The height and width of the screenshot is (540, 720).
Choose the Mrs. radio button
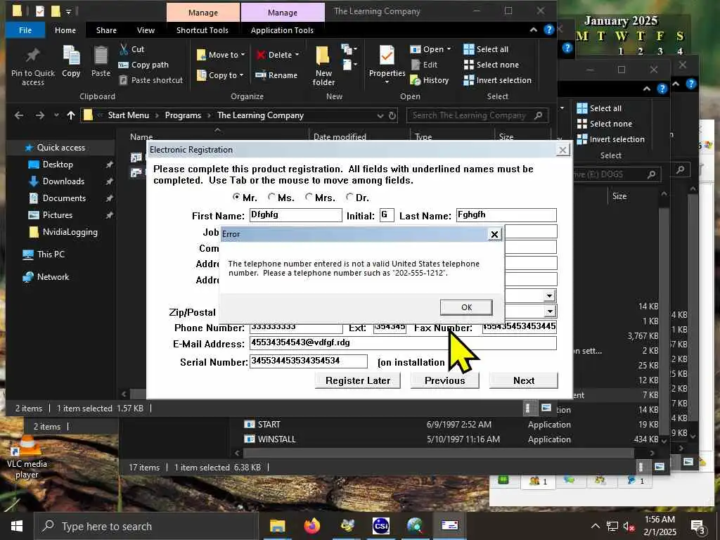[x=309, y=197]
